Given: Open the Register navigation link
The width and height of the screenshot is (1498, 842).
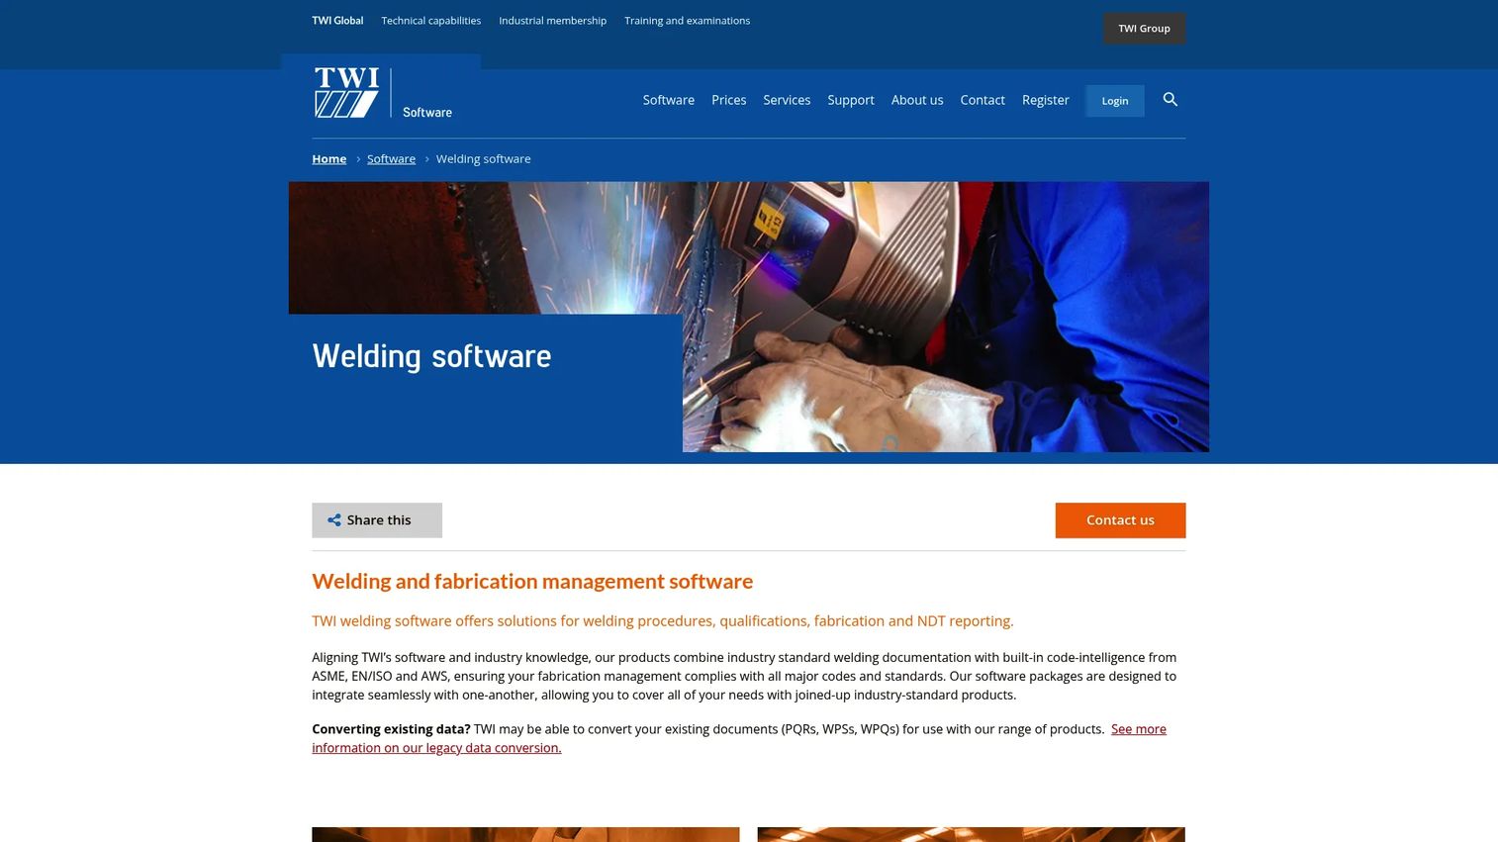Looking at the screenshot, I should pos(1046,100).
